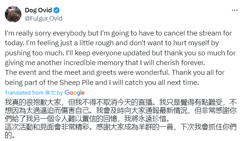Click the line starting 'The event and the meet'
The image size is (241, 141).
point(114,73)
